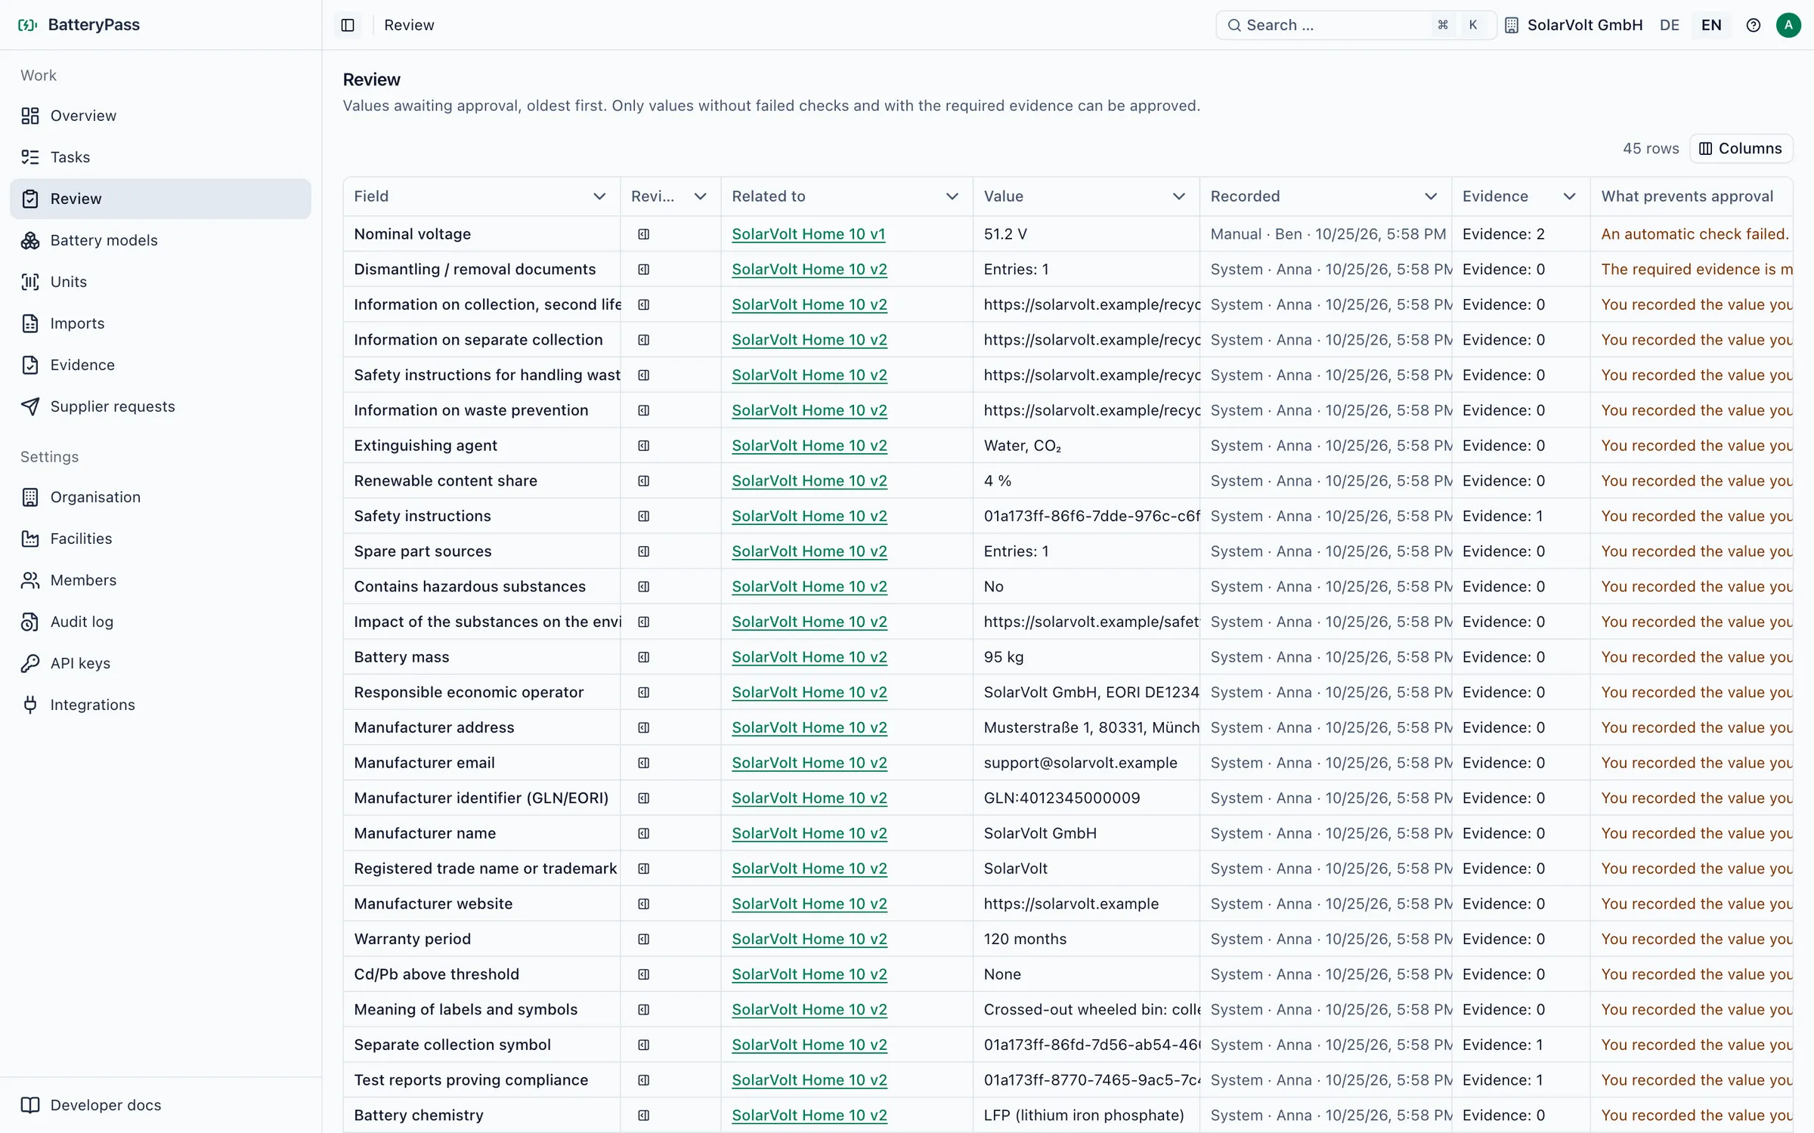Open review panel icon for Extinguishing agent

(x=644, y=446)
